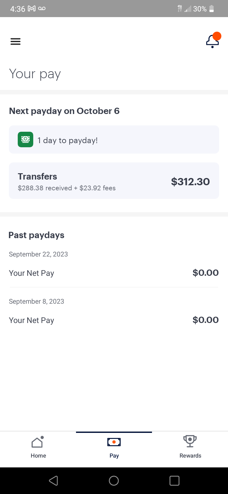Tap the Next payday on October 6 heading
The height and width of the screenshot is (494, 228).
(x=64, y=111)
